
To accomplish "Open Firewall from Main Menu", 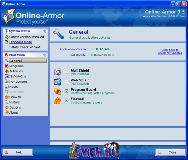I will 15,97.
